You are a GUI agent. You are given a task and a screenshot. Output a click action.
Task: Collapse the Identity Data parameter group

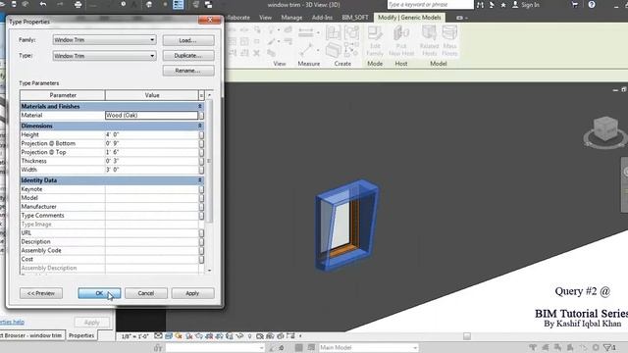[200, 180]
